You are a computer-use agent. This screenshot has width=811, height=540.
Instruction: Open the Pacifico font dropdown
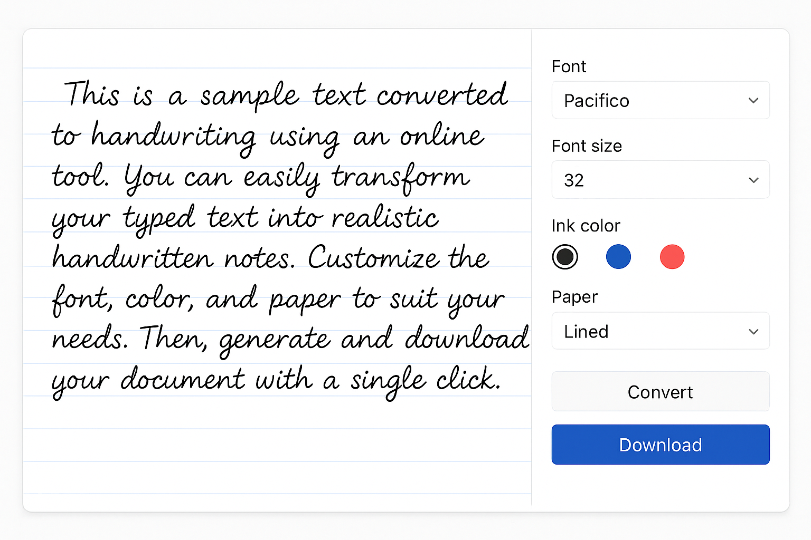pos(660,100)
